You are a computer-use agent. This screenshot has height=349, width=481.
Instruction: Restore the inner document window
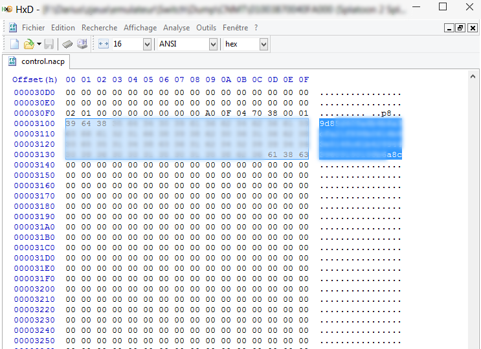pyautogui.click(x=460, y=28)
